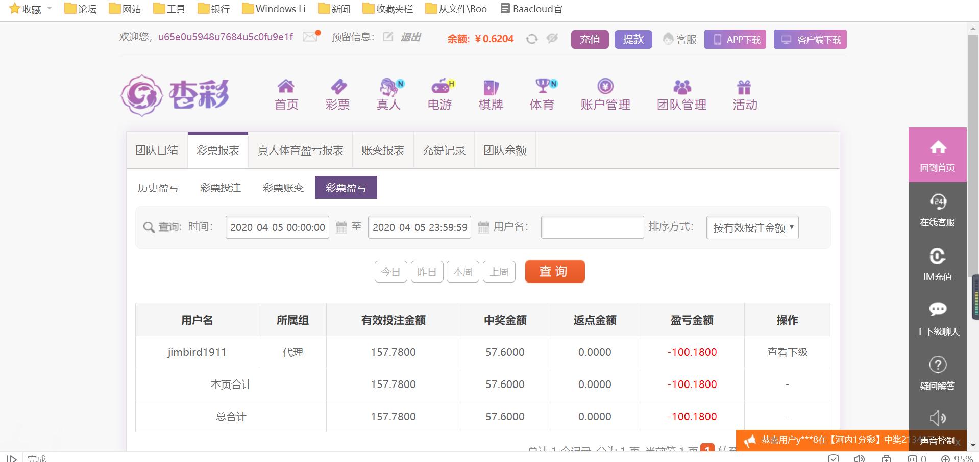The width and height of the screenshot is (979, 462).
Task: Expand the 按有效投注金额 sort dropdown
Action: (752, 227)
